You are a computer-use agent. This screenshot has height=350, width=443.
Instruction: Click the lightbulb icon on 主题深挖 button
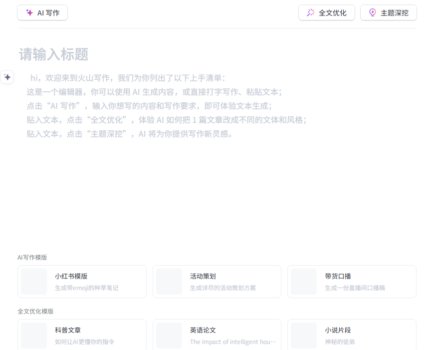click(372, 12)
